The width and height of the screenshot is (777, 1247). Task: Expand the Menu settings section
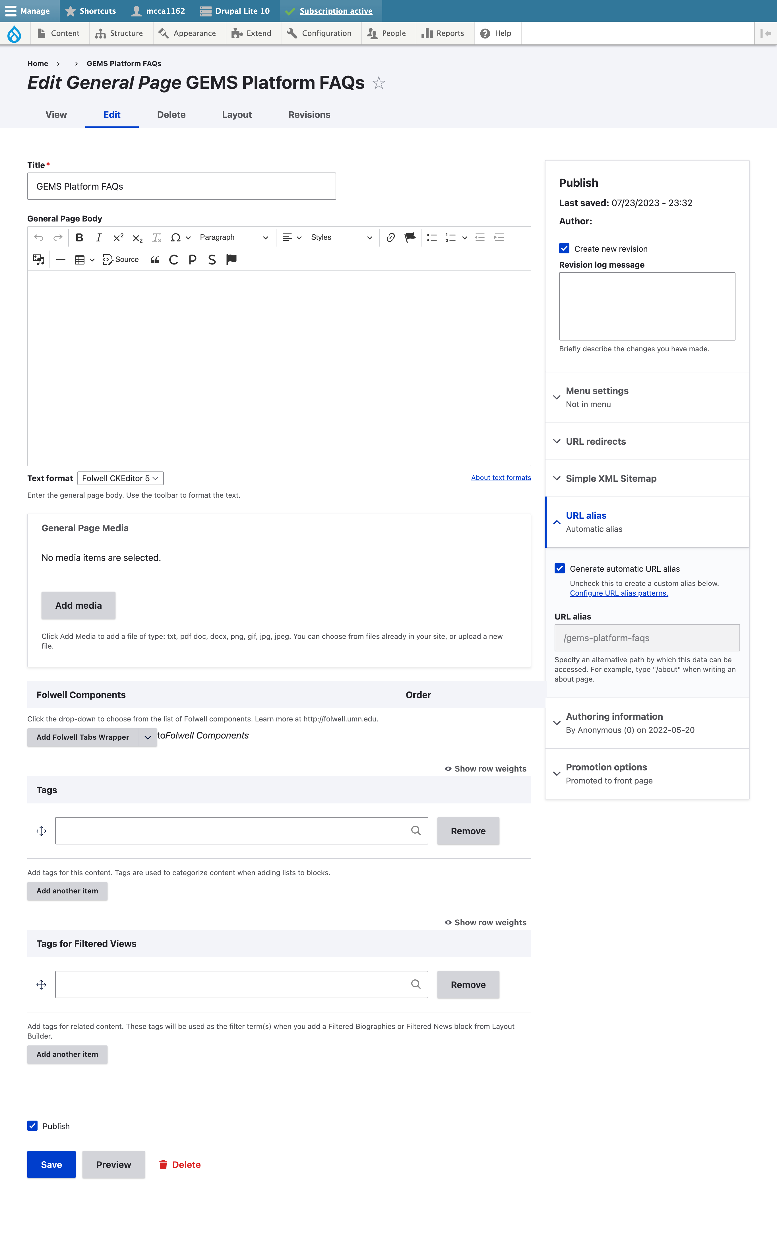pos(597,391)
